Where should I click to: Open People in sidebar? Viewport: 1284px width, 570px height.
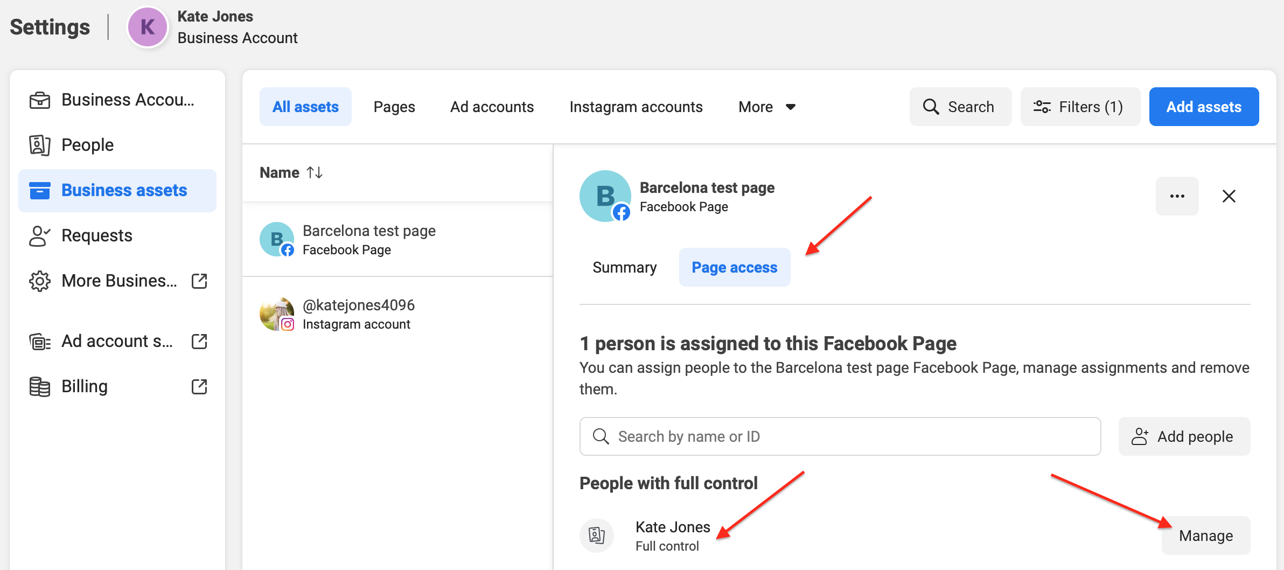[x=117, y=145]
